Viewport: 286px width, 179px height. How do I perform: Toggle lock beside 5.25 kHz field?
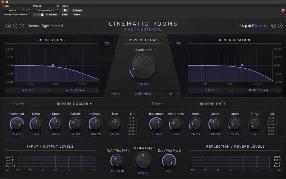pyautogui.click(x=232, y=90)
